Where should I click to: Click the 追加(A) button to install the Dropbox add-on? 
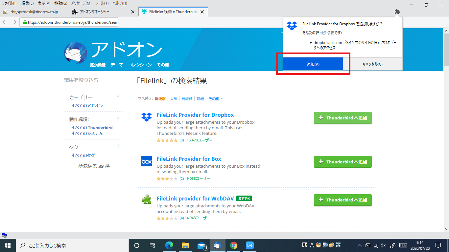313,64
